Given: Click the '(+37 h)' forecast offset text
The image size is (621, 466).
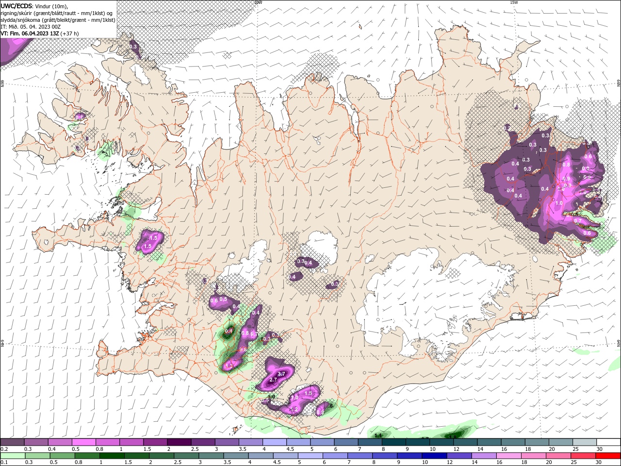Looking at the screenshot, I should coord(69,33).
